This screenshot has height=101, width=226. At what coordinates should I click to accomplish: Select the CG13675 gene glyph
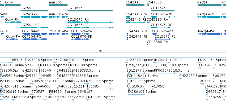point(163,11)
